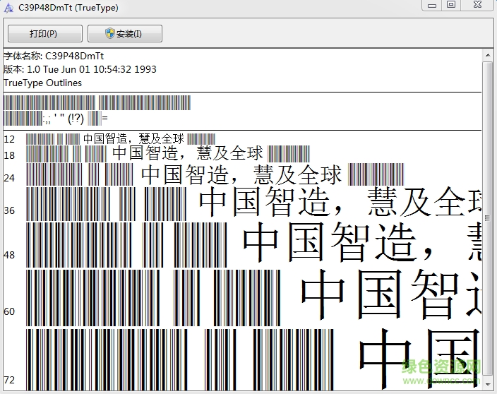
Task: Minimize the font viewer window
Action: click(432, 5)
